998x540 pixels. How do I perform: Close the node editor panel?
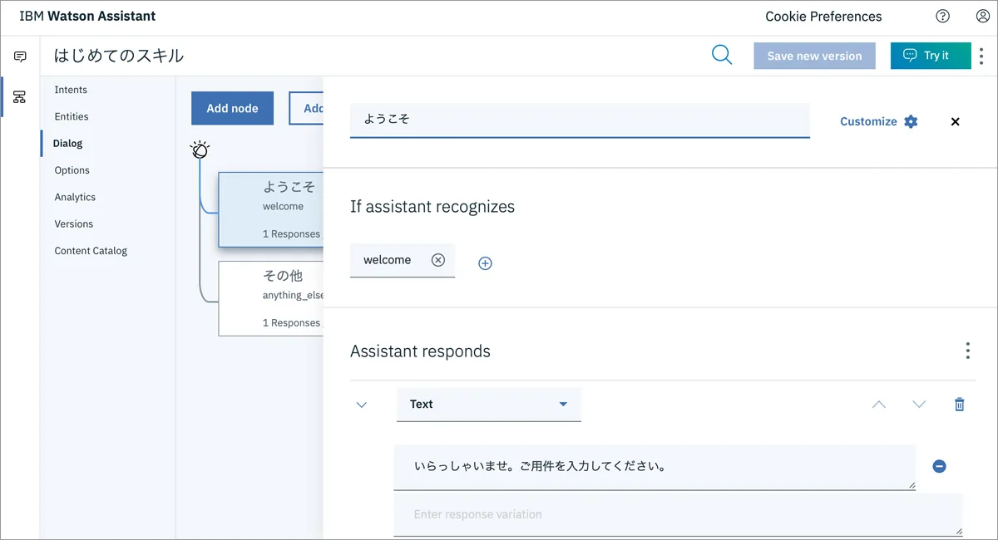point(955,121)
